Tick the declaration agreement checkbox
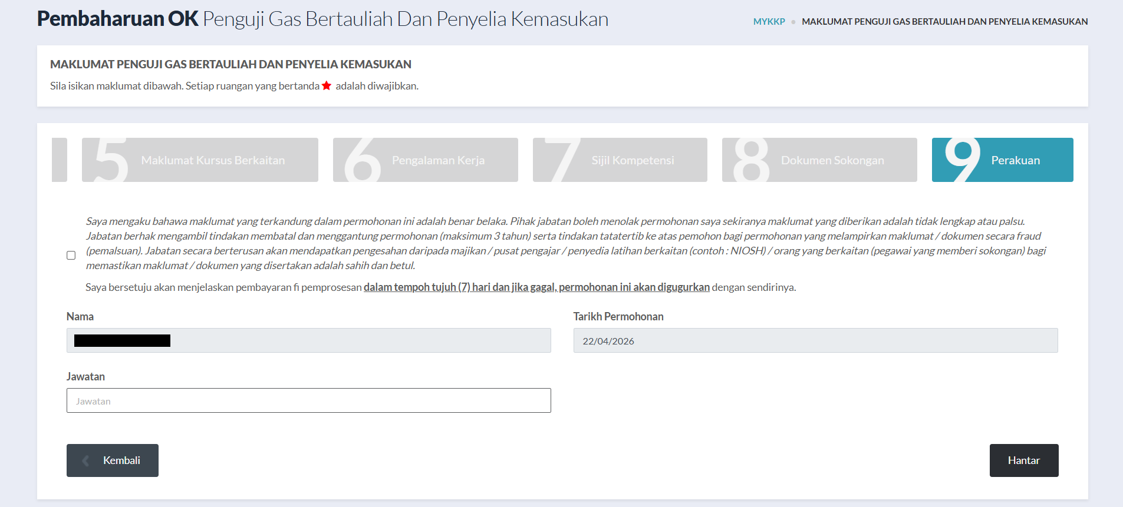Image resolution: width=1123 pixels, height=507 pixels. [x=71, y=256]
